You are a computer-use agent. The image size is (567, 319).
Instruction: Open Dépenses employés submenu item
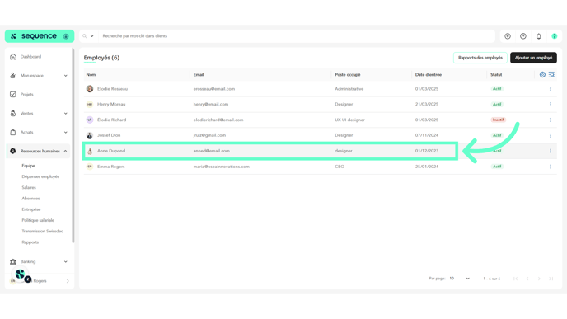(x=40, y=176)
